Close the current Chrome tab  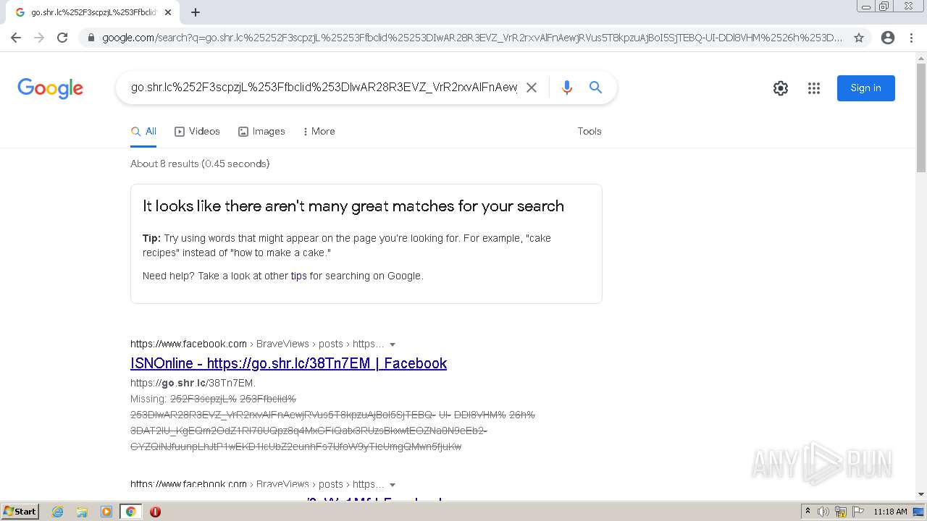coord(168,12)
